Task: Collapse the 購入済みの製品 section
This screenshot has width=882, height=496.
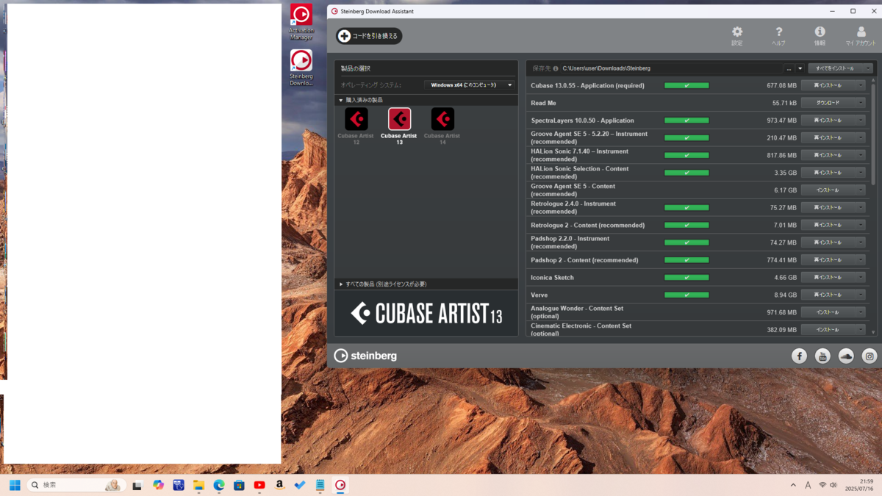Action: (340, 100)
